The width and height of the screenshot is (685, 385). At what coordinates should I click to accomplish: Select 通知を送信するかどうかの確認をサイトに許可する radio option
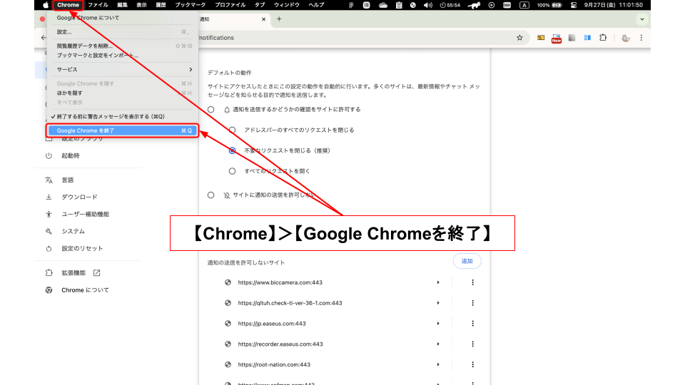click(x=210, y=109)
